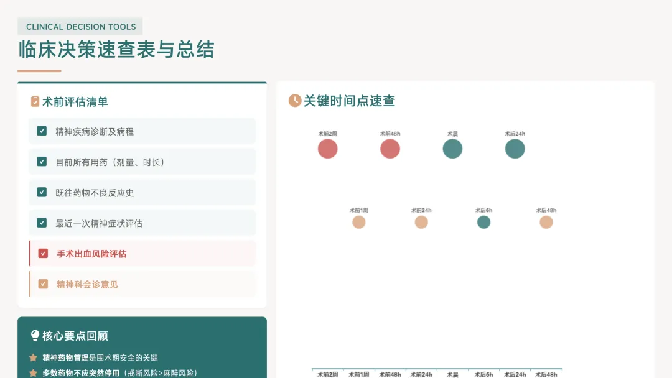Click the 术晨 axis label at bottom

coord(452,374)
